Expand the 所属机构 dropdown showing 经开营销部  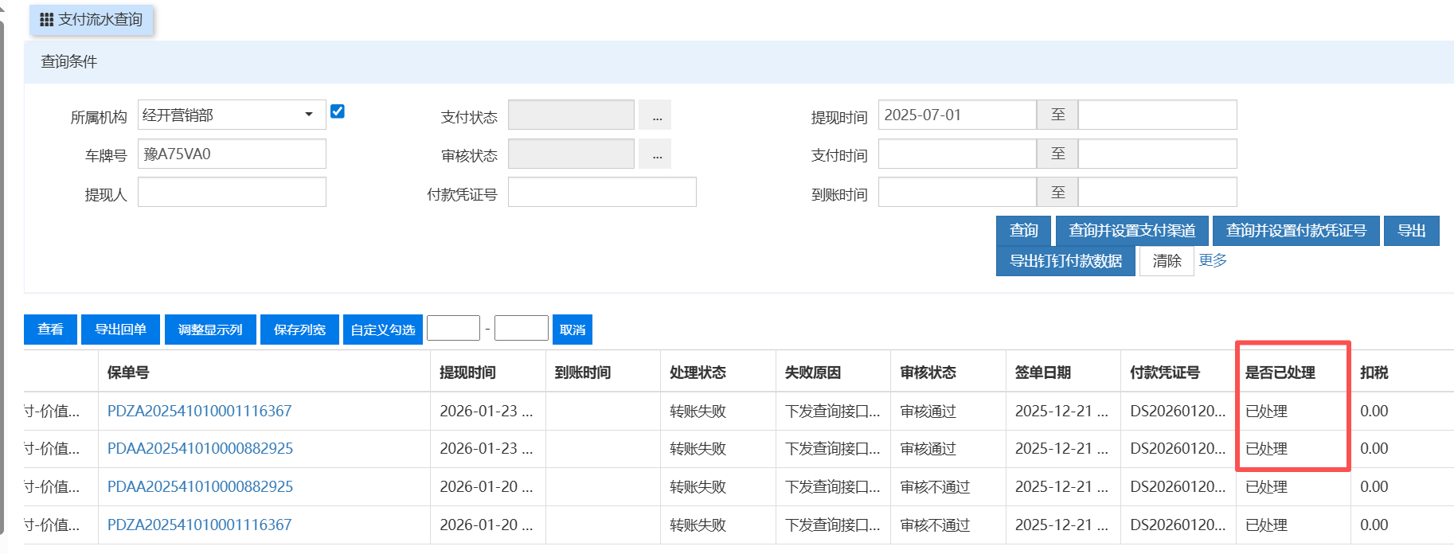(x=232, y=115)
